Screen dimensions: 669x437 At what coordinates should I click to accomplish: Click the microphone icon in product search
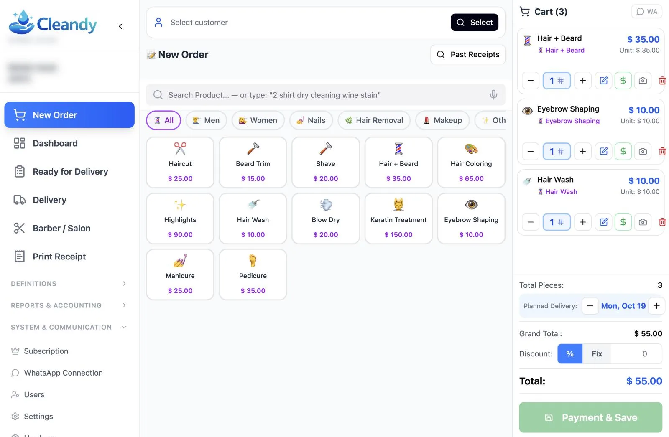(493, 95)
